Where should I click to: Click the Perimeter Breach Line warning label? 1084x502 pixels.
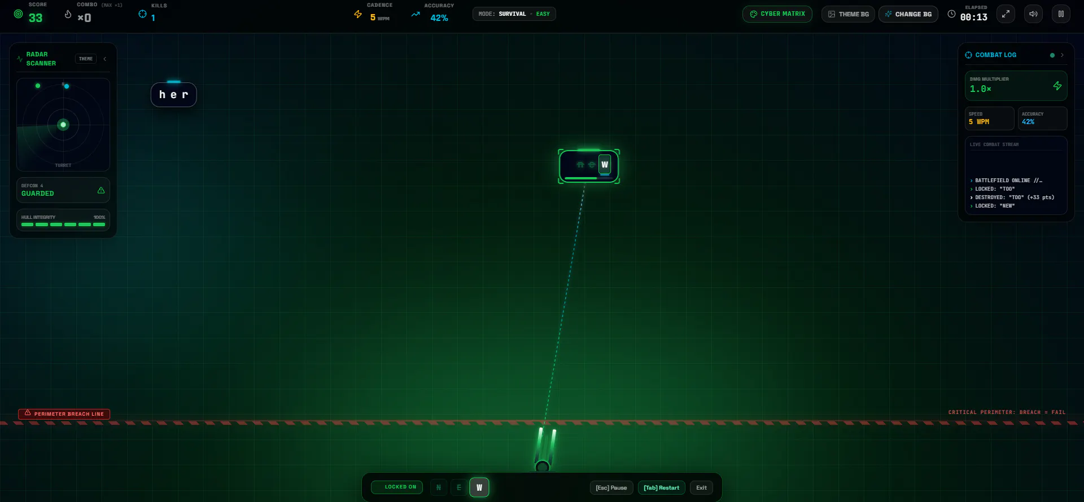[64, 414]
